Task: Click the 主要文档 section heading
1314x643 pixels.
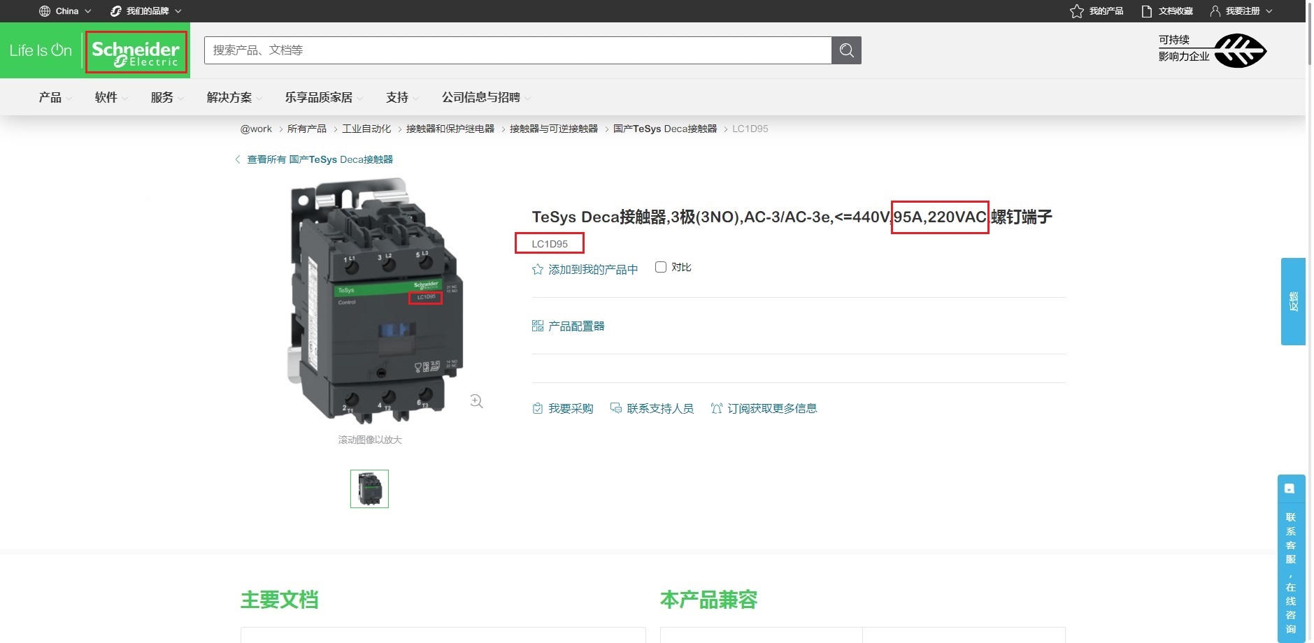Action: click(x=280, y=600)
